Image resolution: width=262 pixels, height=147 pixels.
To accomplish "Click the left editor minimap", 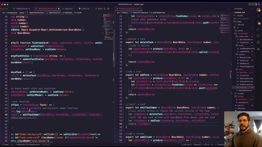I will pyautogui.click(x=108, y=27).
